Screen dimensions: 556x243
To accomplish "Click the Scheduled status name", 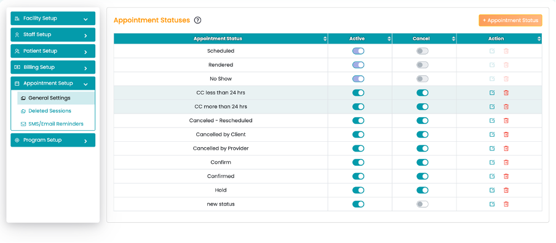I will (221, 51).
